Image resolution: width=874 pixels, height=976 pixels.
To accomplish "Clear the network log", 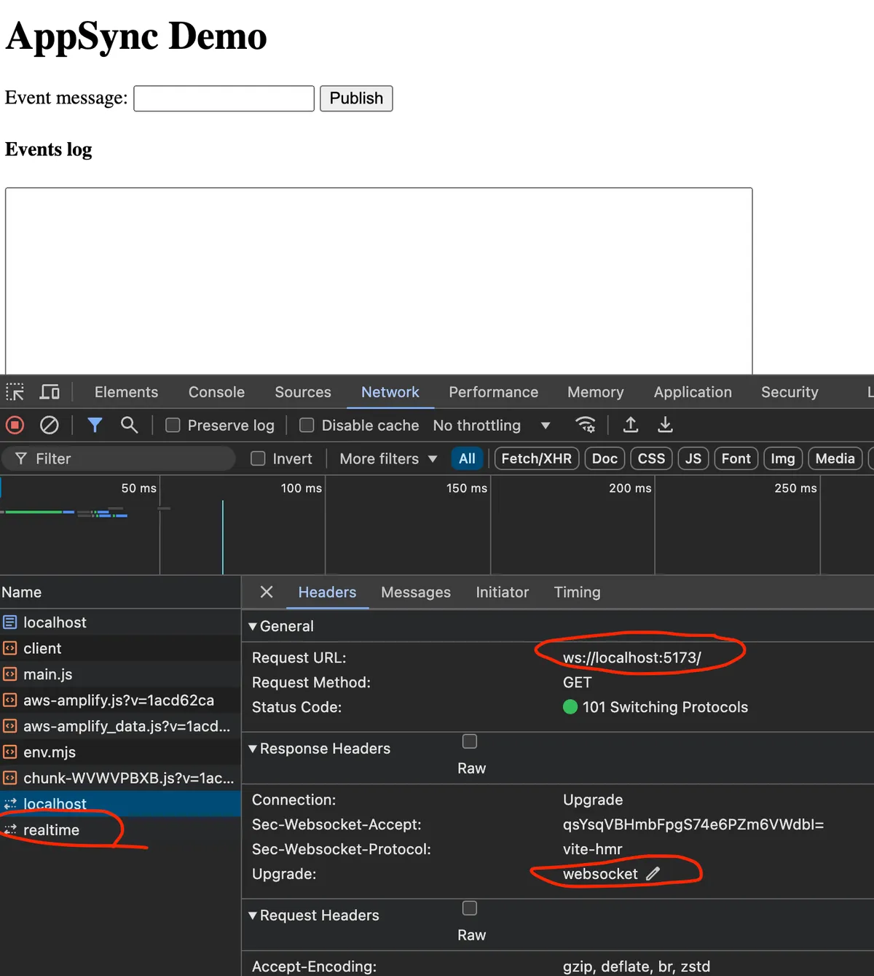I will 49,425.
